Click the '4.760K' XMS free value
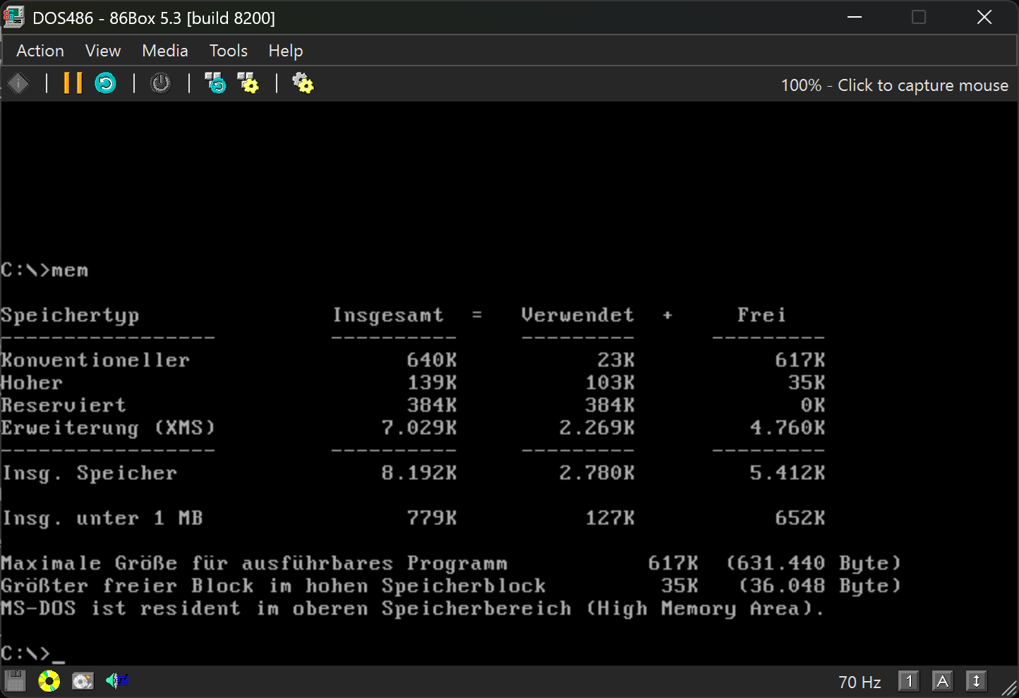 [788, 428]
